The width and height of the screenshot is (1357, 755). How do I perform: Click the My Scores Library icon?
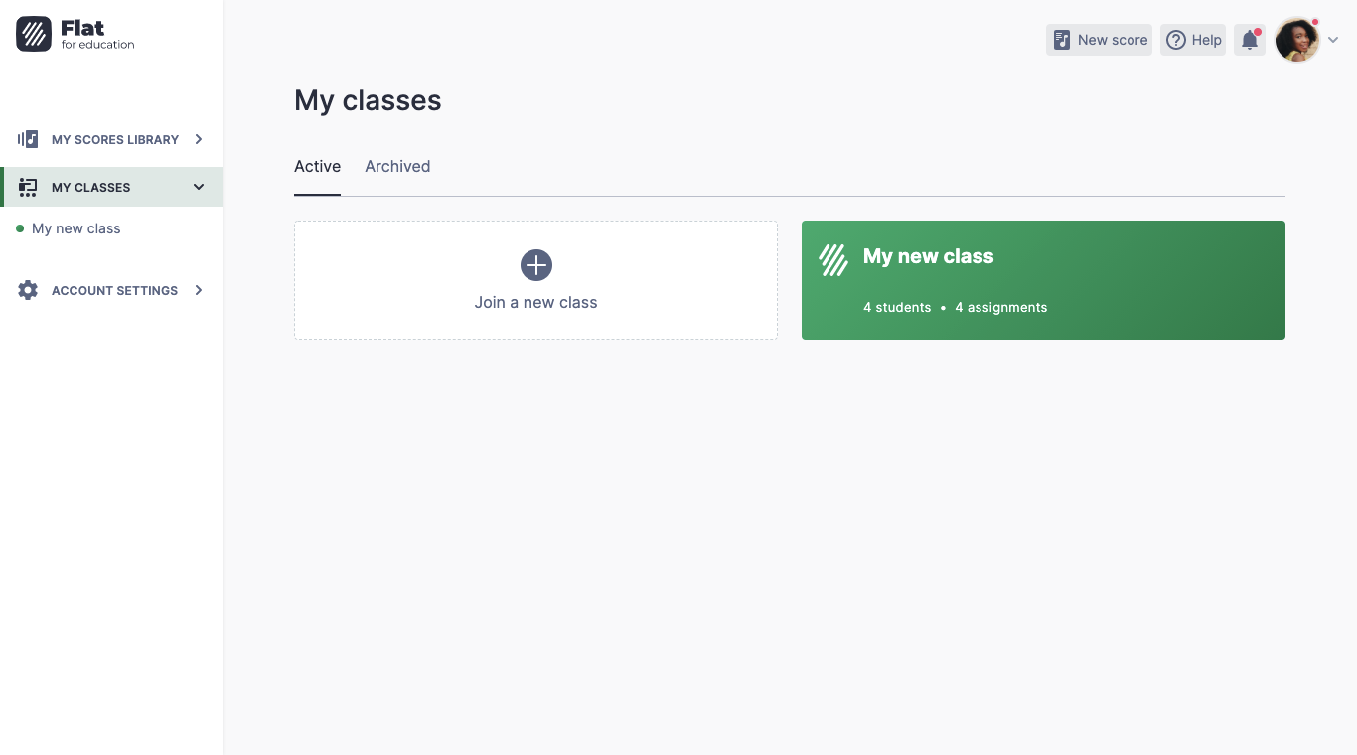[x=28, y=139]
